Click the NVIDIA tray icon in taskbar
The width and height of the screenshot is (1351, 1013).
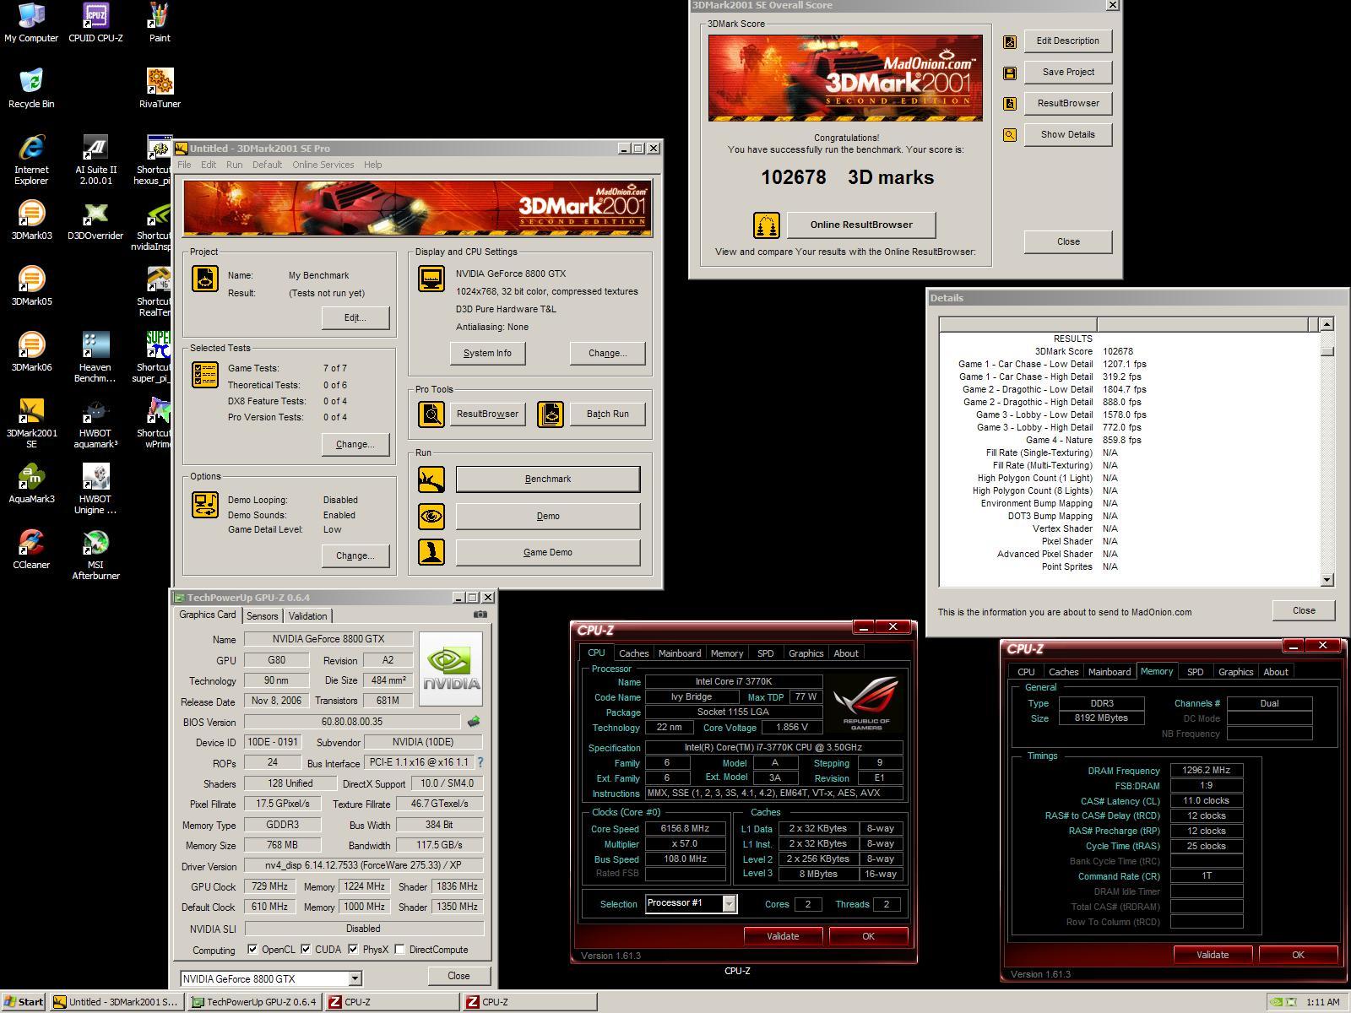pos(1276,1002)
